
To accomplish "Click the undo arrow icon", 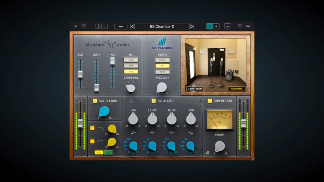I will (98, 26).
